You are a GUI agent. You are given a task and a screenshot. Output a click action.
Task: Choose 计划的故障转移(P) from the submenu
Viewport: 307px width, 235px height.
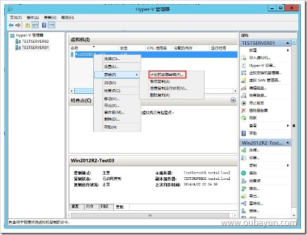click(x=167, y=75)
